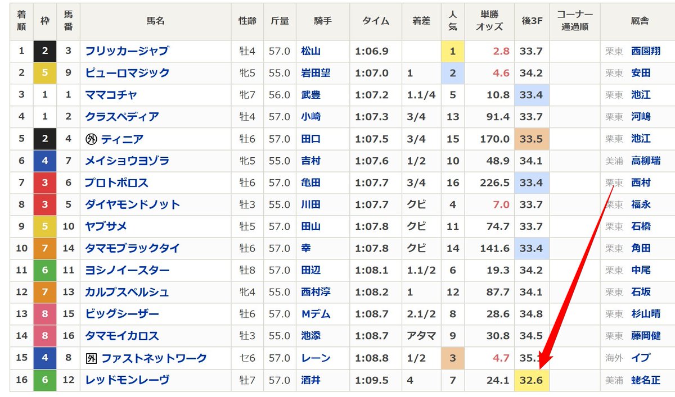Image resolution: width=675 pixels, height=397 pixels.
Task: Open trainer link 藤岡健
Action: [646, 336]
